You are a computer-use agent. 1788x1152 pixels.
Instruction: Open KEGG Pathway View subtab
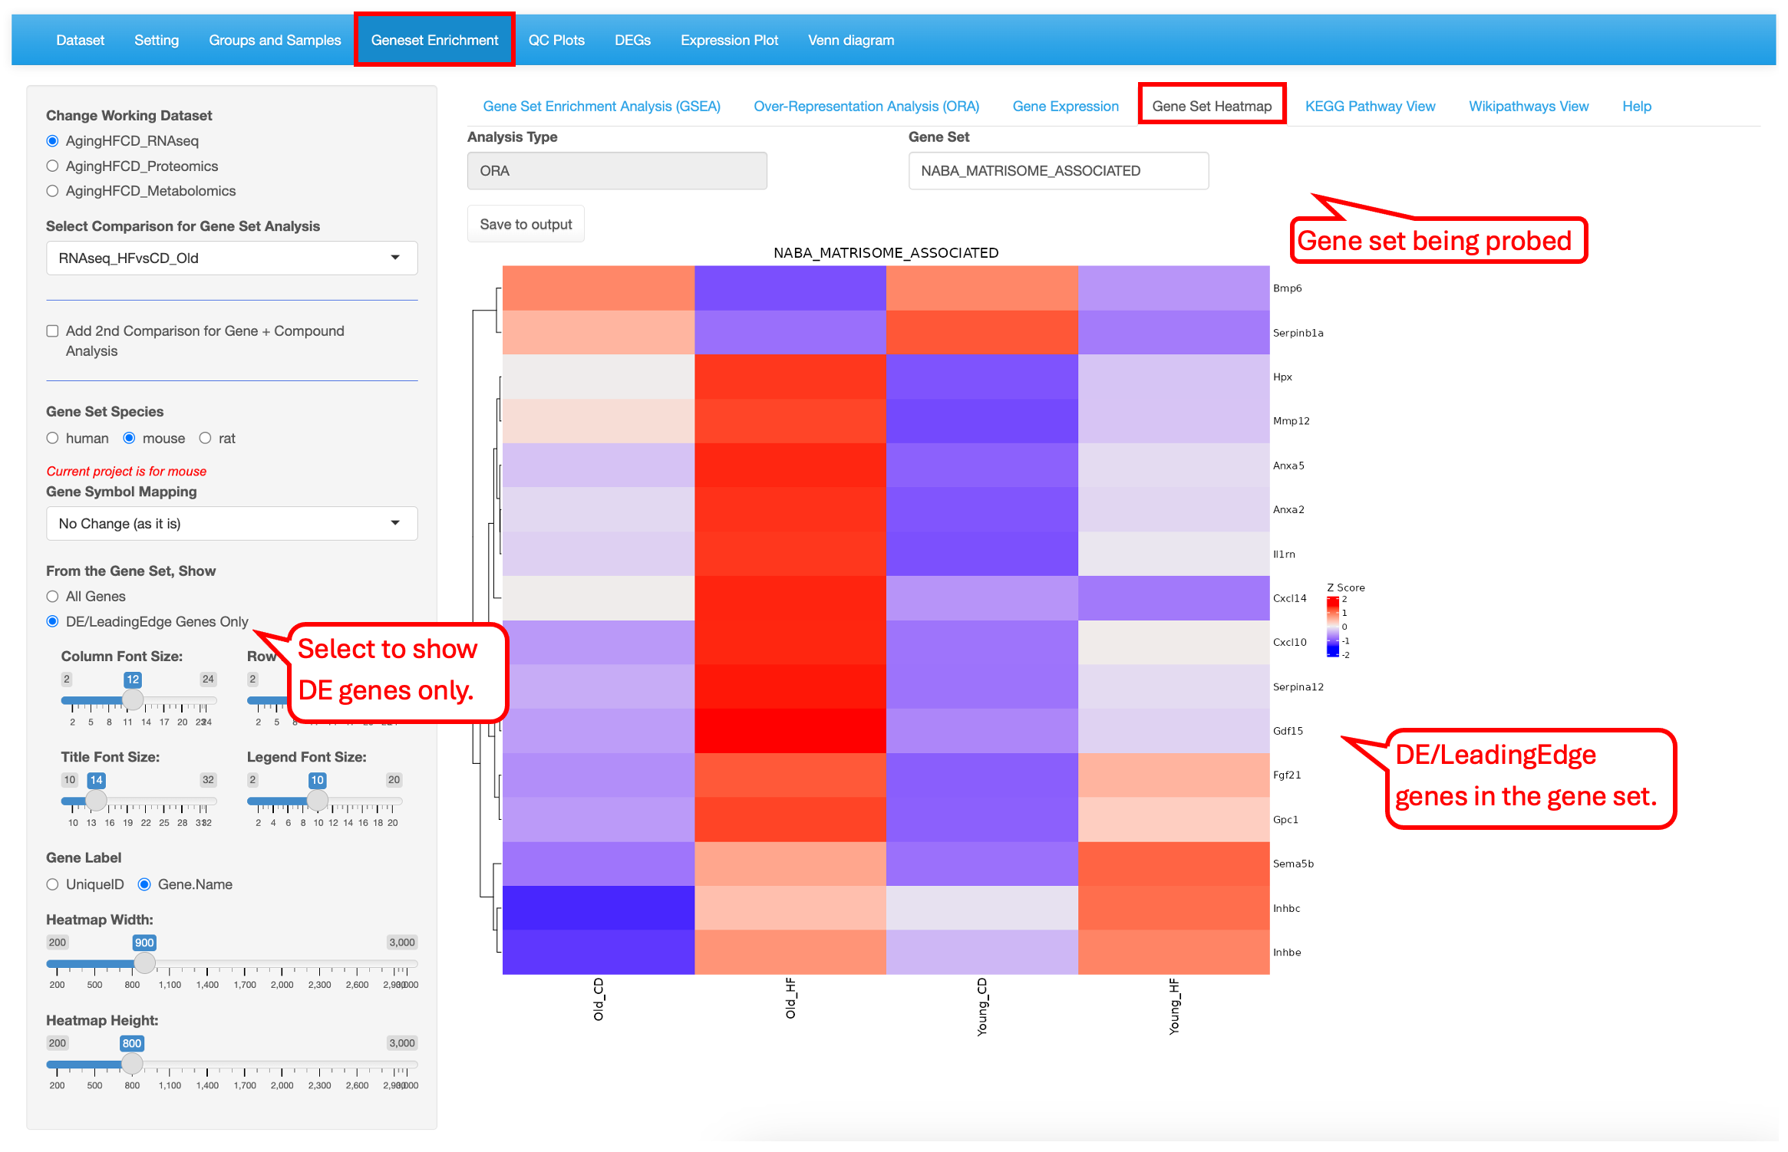(1370, 107)
